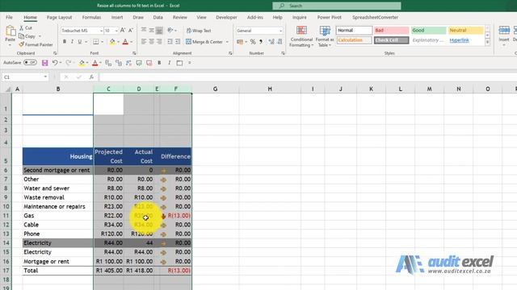Decrease the cell indent
The height and width of the screenshot is (290, 517).
(170, 42)
